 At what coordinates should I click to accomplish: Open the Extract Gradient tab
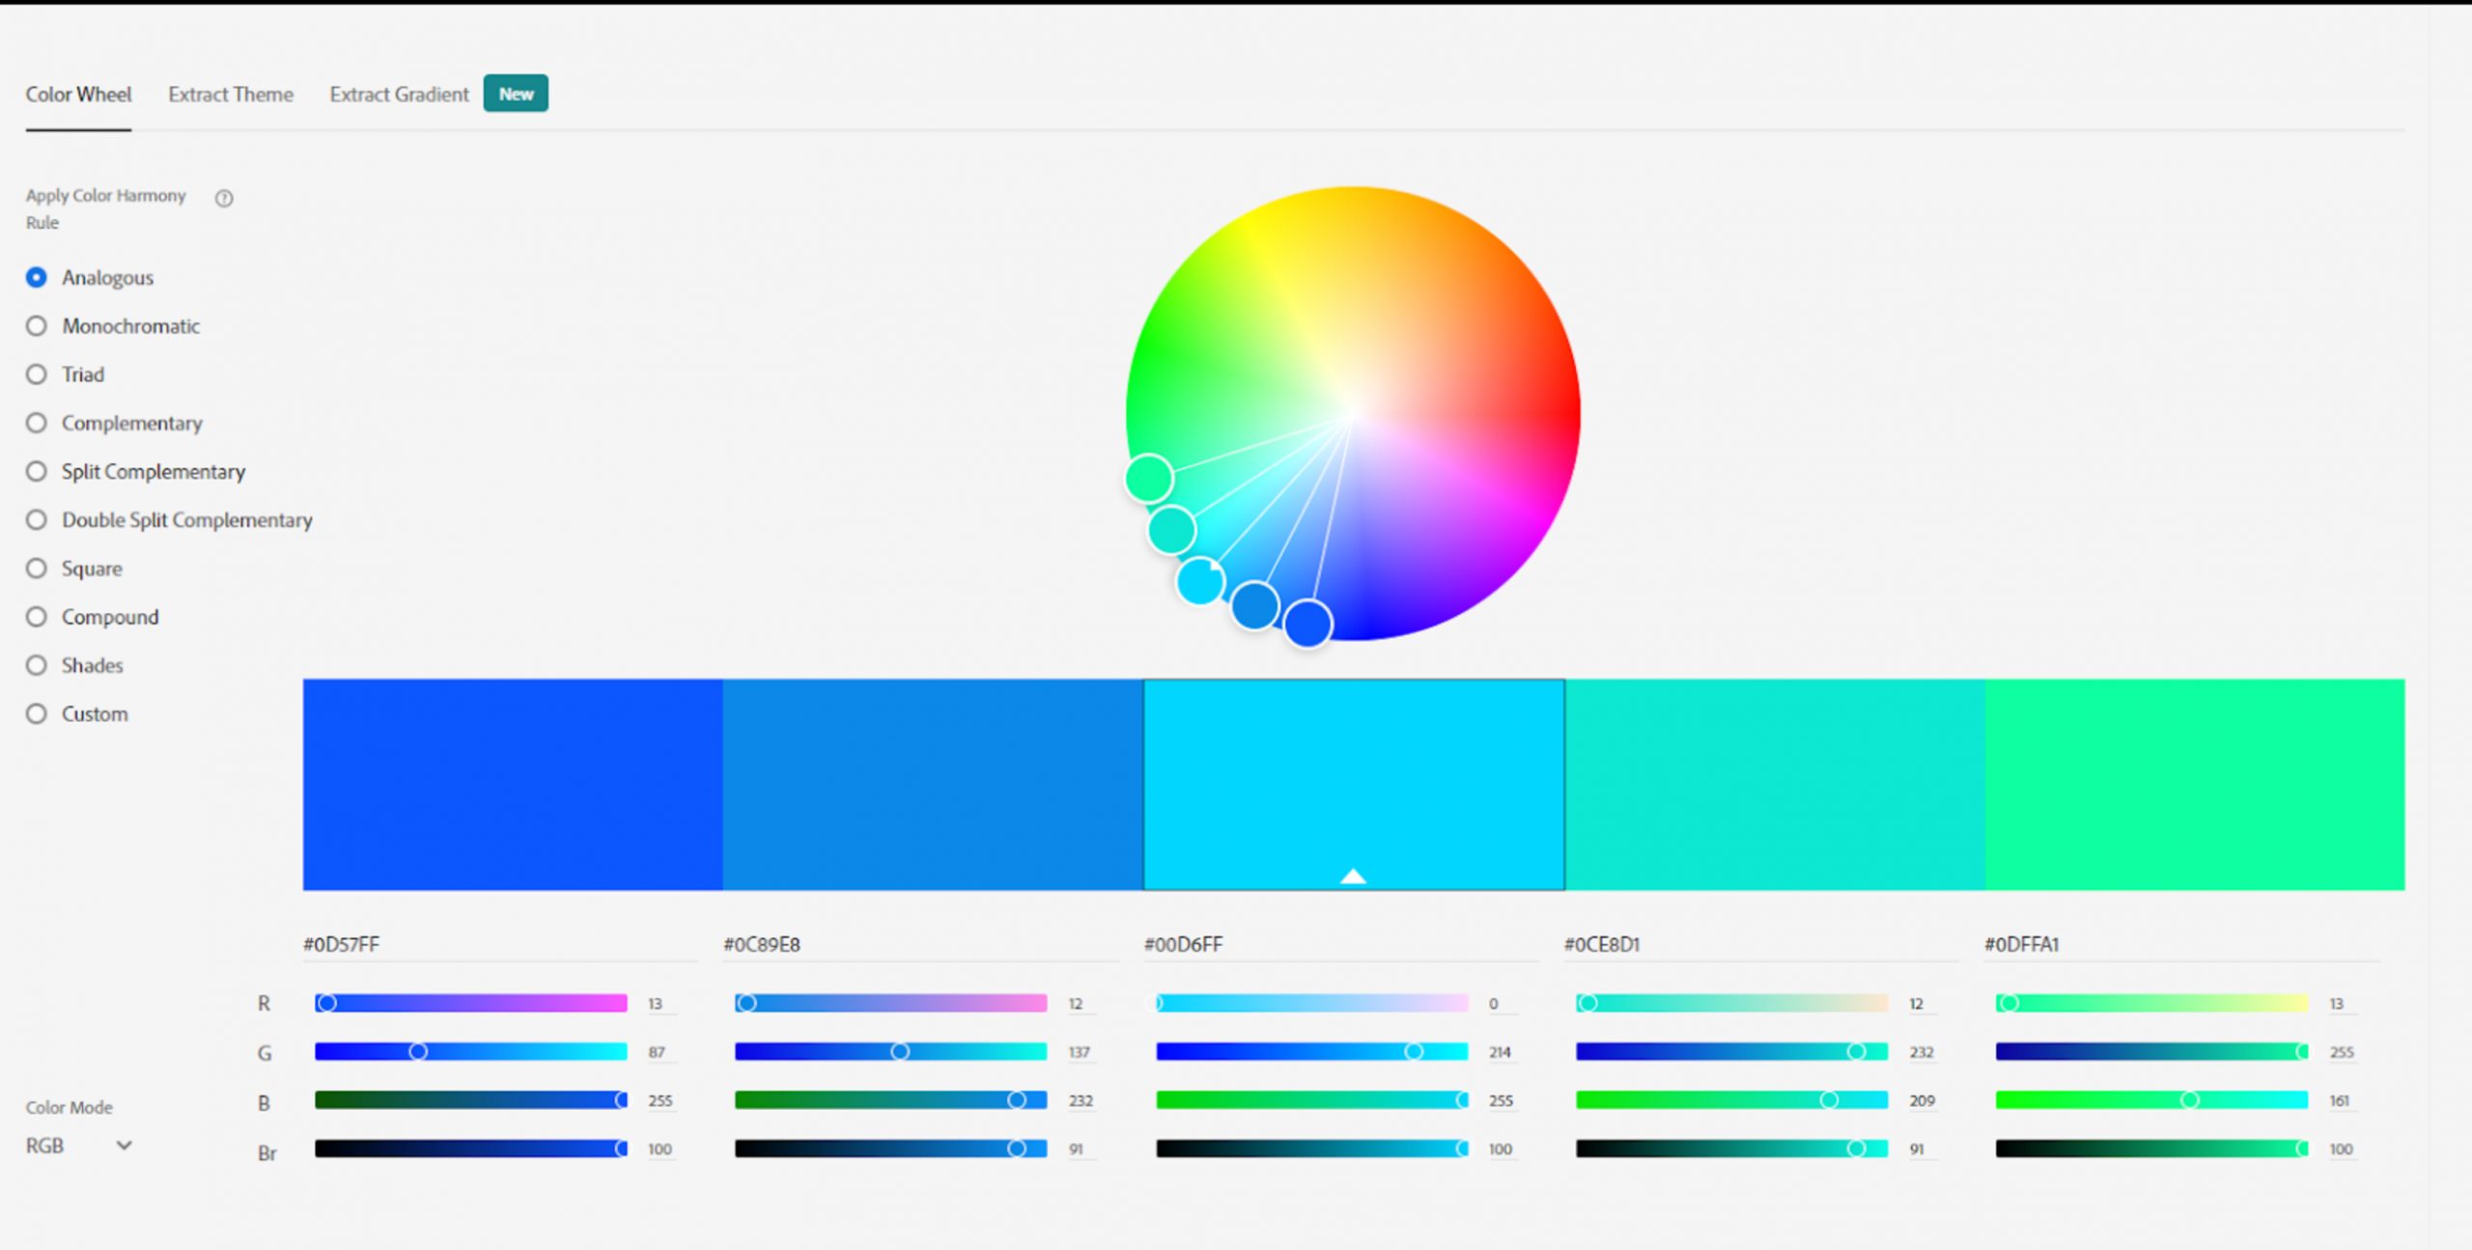pos(399,95)
